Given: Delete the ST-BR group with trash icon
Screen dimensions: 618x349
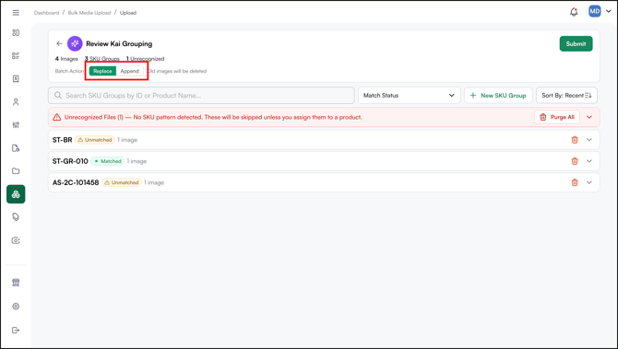Looking at the screenshot, I should 575,140.
